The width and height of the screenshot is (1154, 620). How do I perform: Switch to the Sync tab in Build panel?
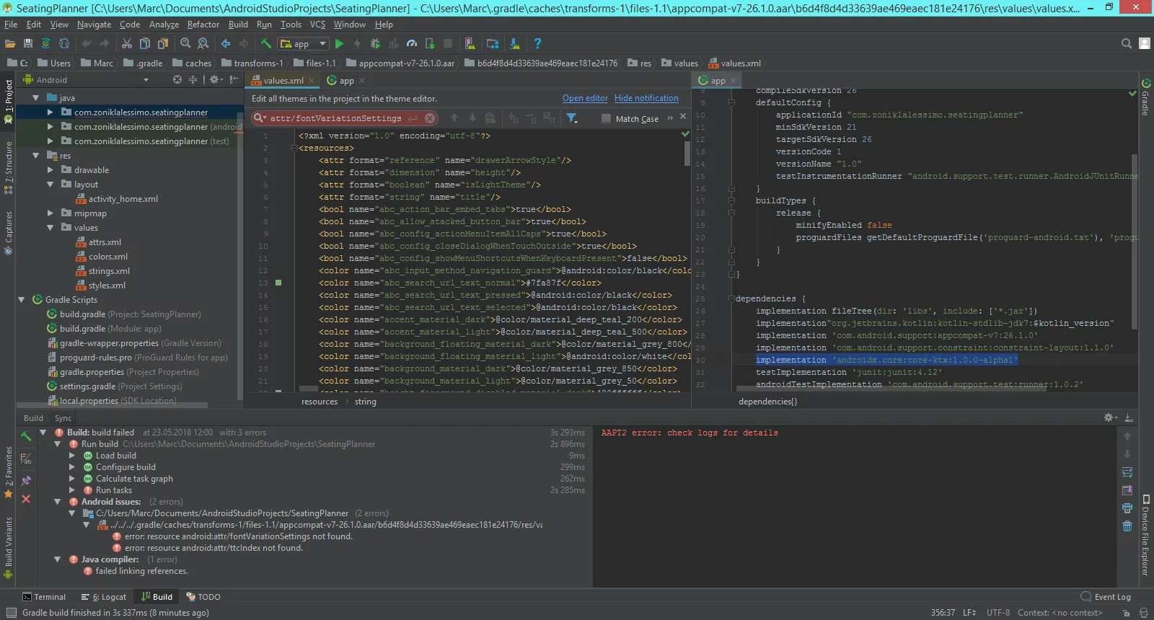(63, 418)
